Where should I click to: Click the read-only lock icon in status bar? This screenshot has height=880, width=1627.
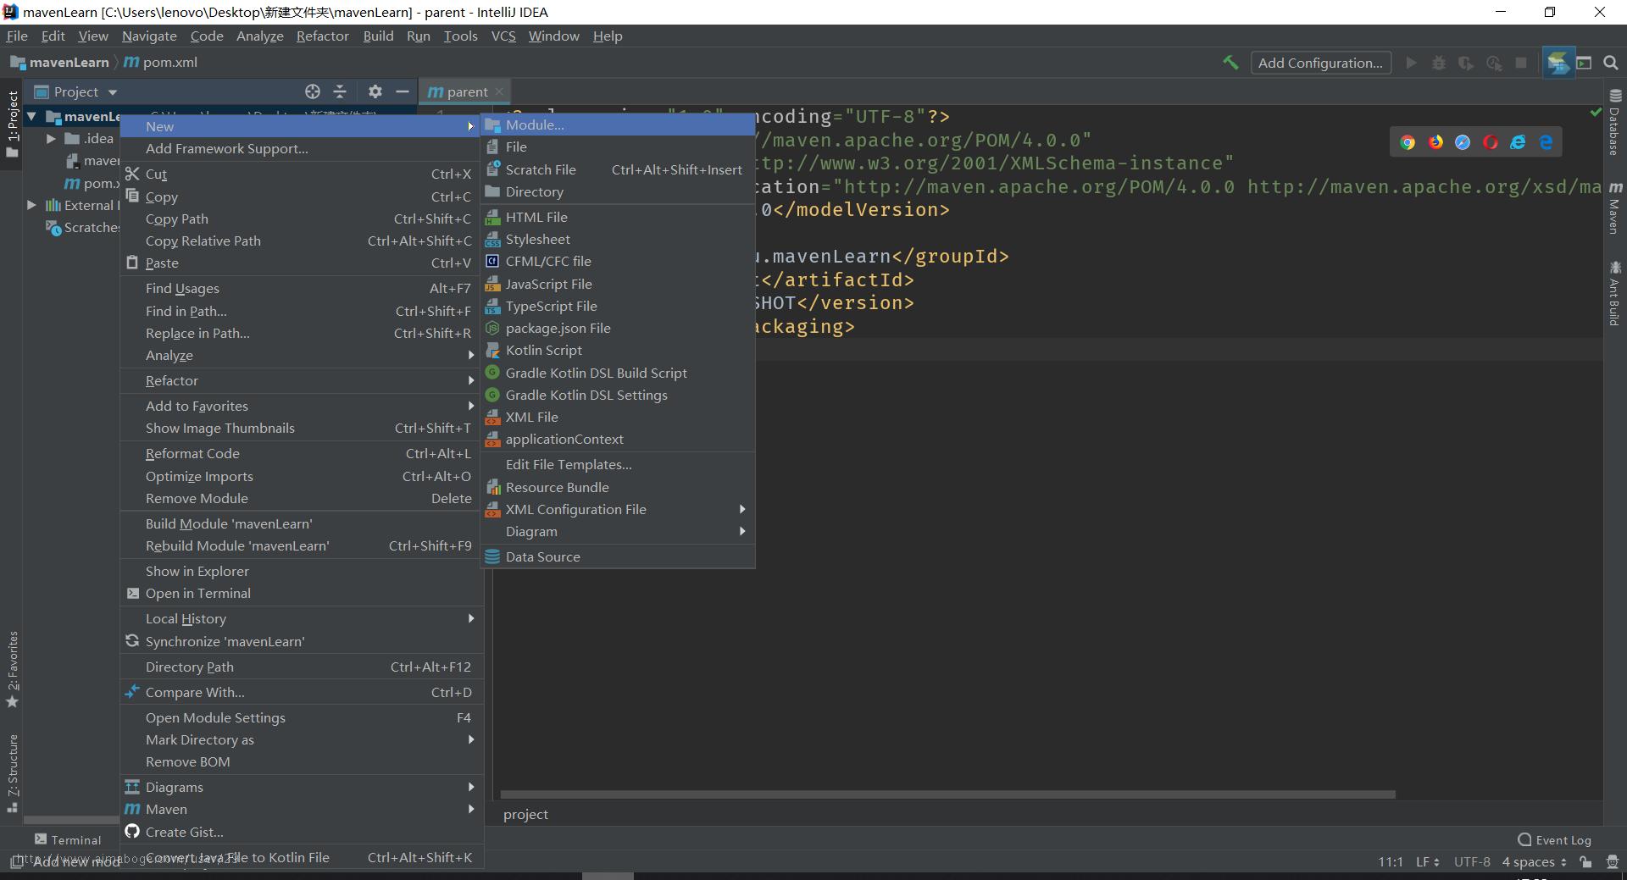point(1585,862)
